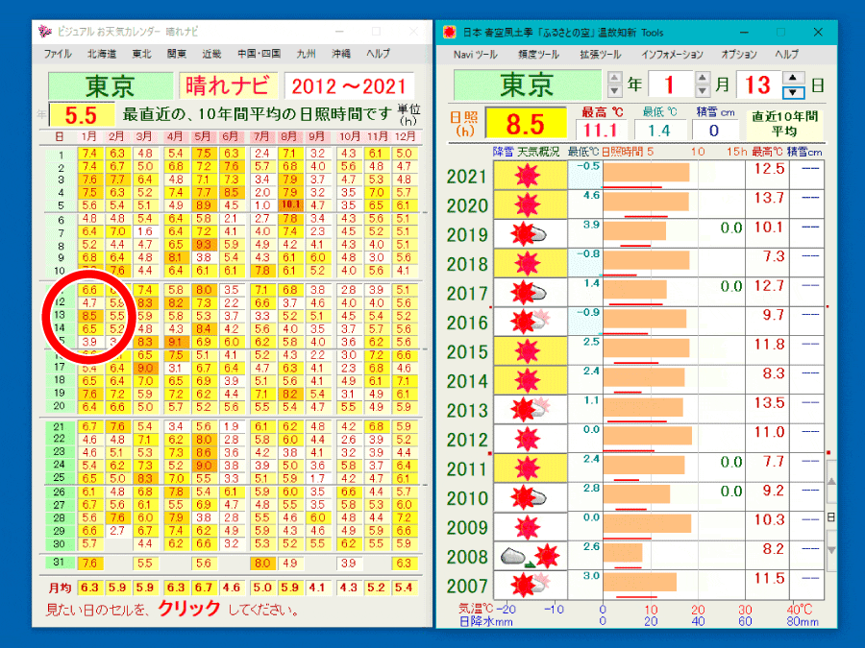
Task: Click the red app icon on the Tools title bar
Action: pyautogui.click(x=448, y=30)
